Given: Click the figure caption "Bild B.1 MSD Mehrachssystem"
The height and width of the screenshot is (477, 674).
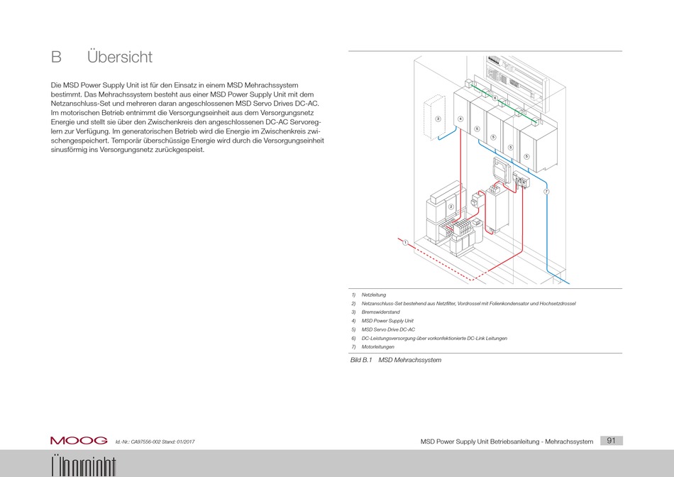Looking at the screenshot, I should (396, 360).
